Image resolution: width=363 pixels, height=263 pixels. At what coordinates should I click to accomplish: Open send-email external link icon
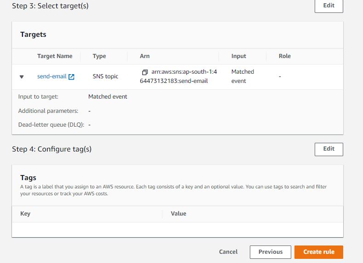(71, 77)
